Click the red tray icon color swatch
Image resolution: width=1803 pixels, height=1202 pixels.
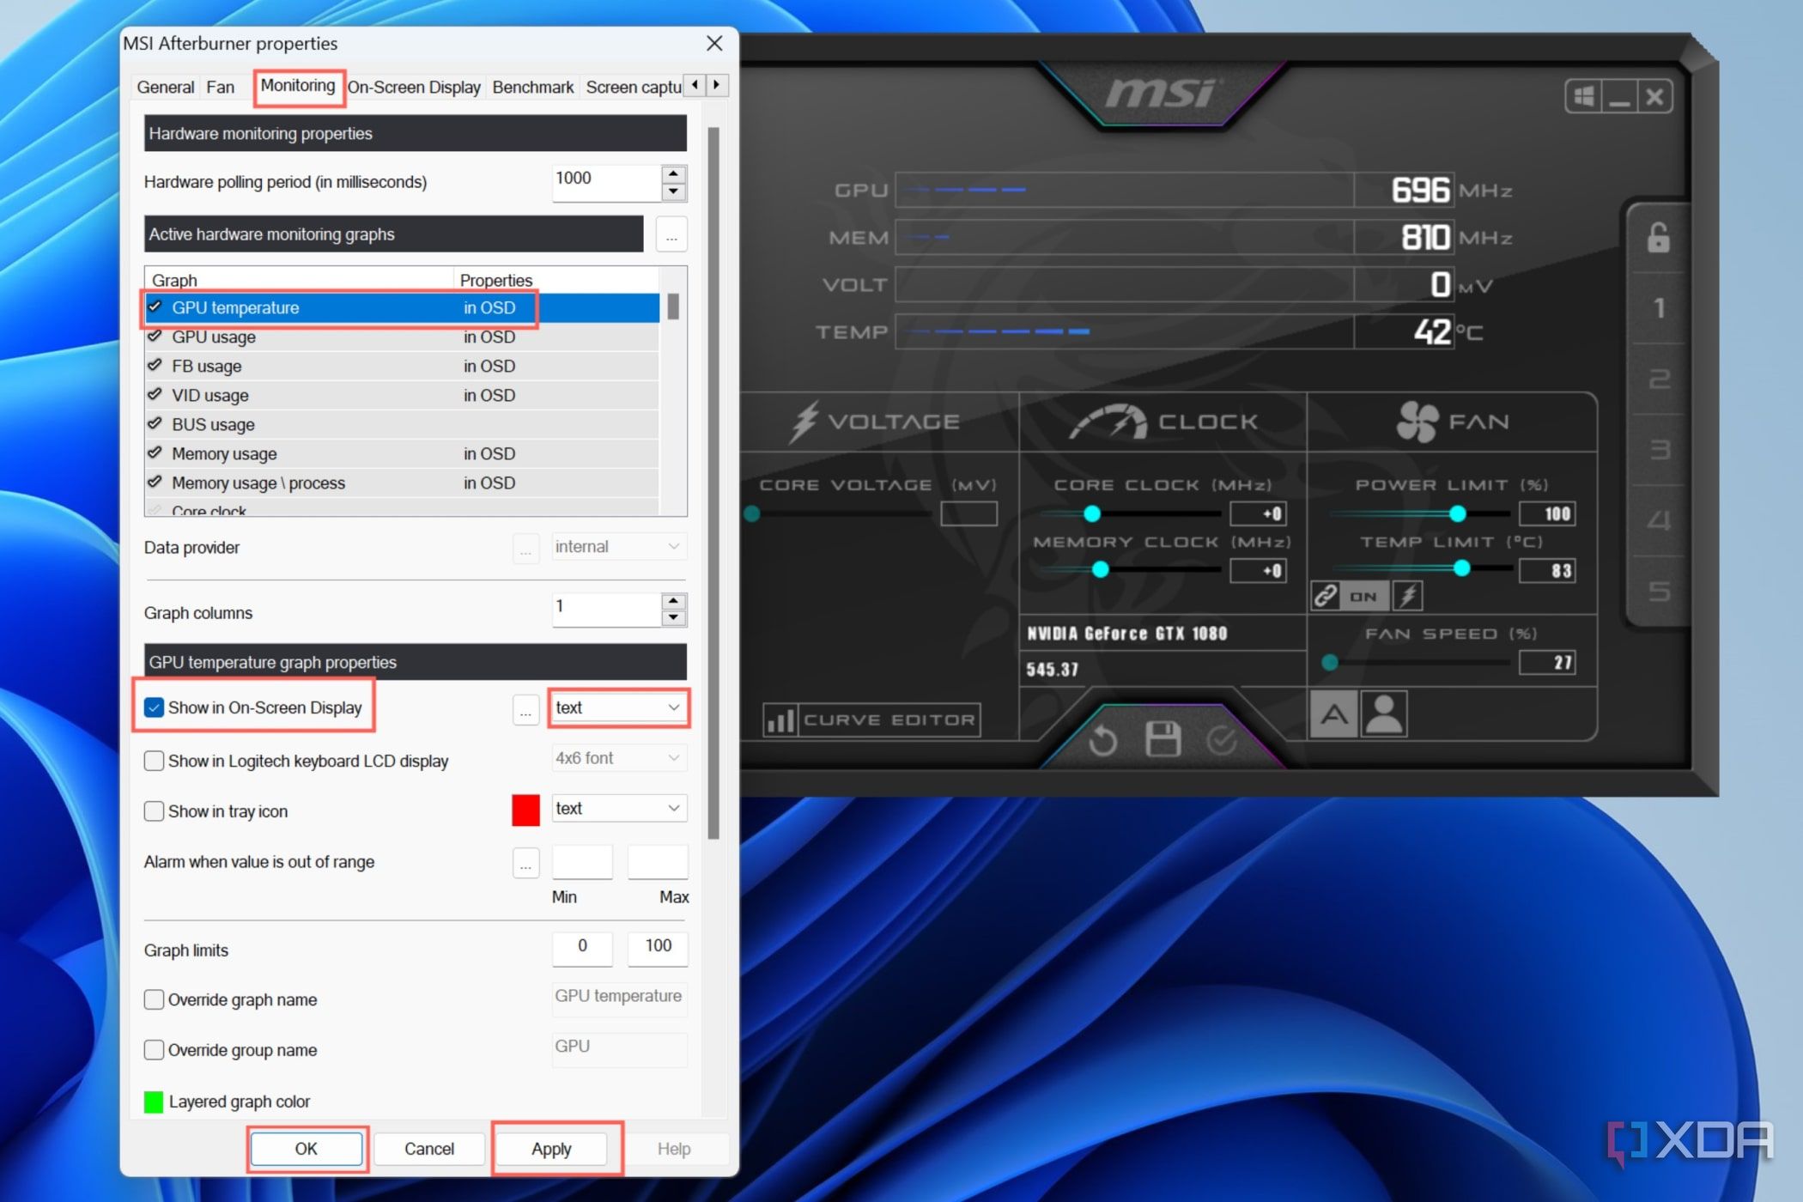525,810
